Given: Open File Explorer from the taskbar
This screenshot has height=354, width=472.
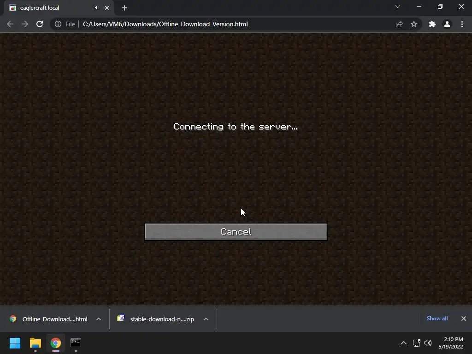Looking at the screenshot, I should point(35,343).
